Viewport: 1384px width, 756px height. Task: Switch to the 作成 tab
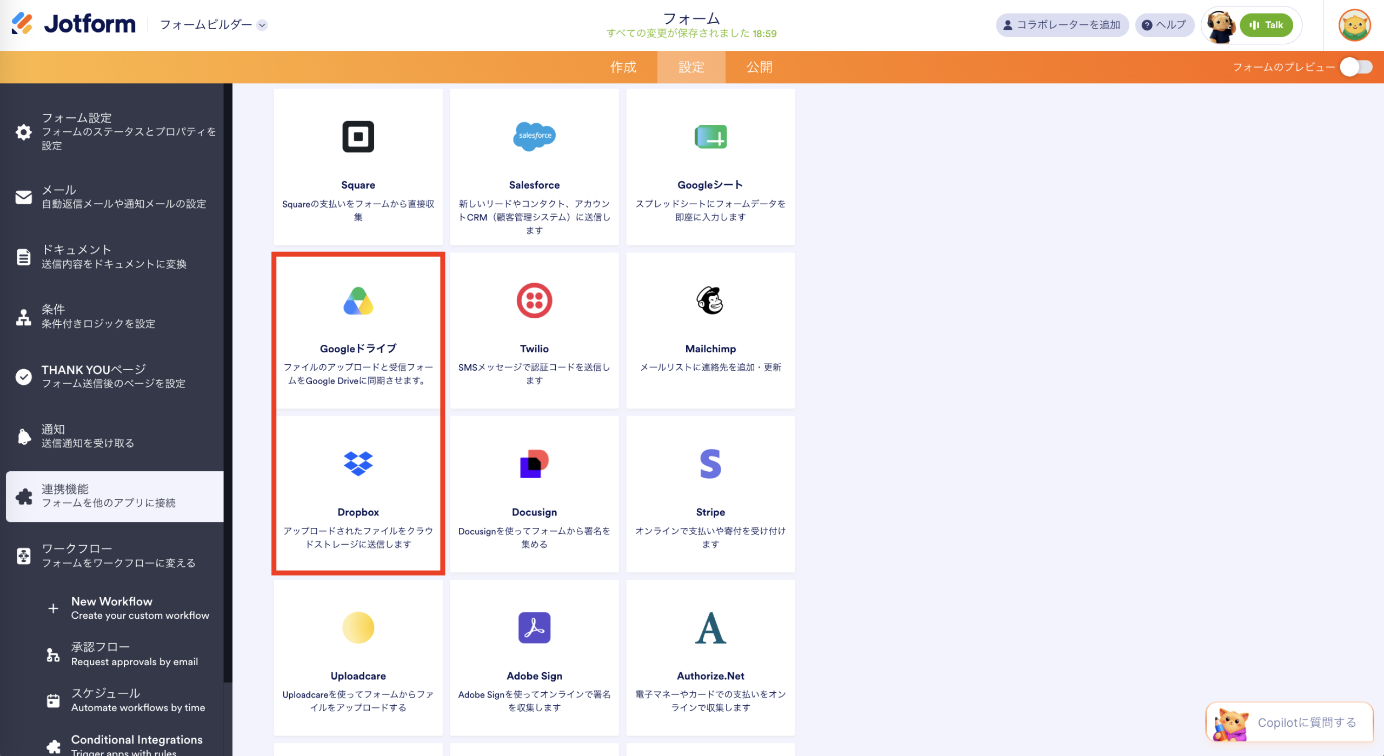[x=623, y=67]
